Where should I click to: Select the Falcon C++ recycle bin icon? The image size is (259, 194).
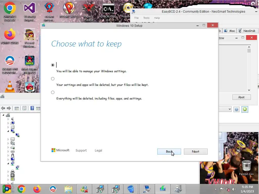(246, 168)
